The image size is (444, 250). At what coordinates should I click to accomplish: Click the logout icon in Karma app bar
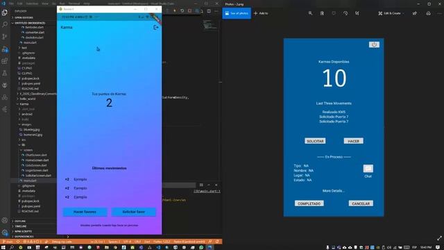click(155, 27)
